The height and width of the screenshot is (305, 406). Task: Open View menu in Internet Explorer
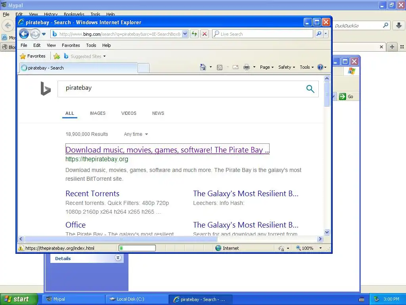pos(51,45)
